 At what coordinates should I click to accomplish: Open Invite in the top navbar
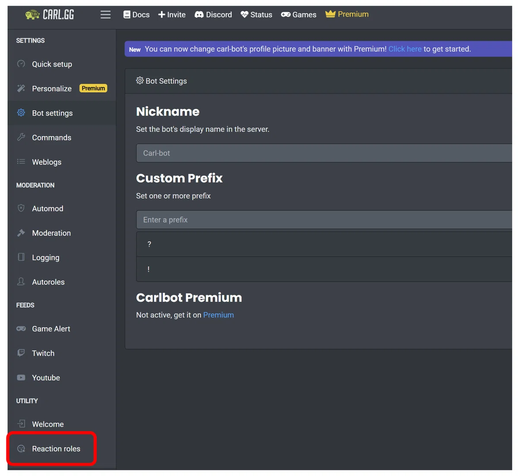172,15
